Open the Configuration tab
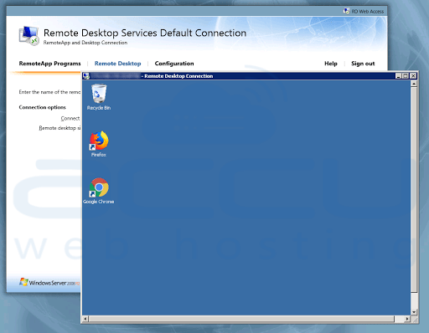 (174, 64)
